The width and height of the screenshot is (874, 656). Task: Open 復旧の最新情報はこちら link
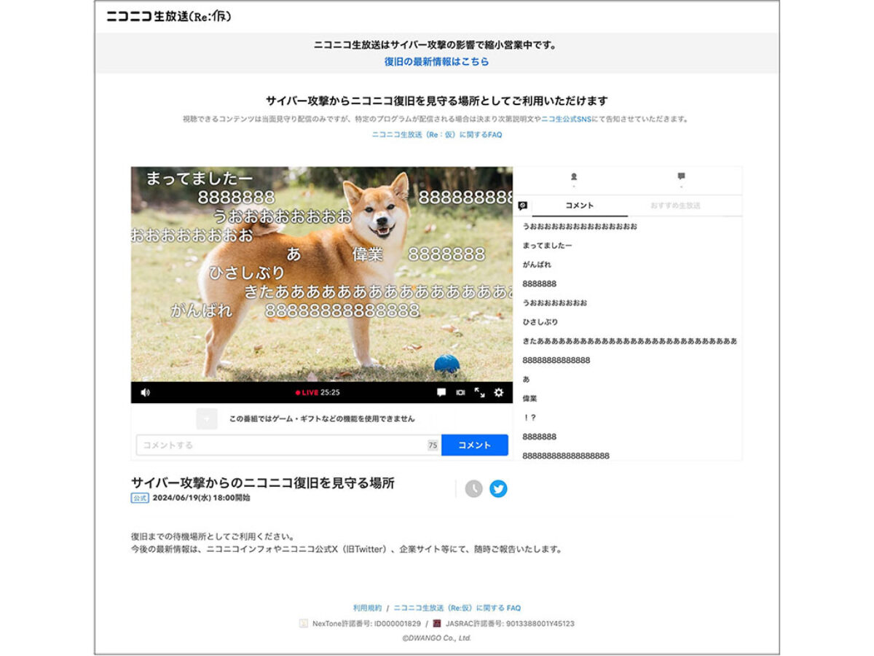tap(436, 62)
